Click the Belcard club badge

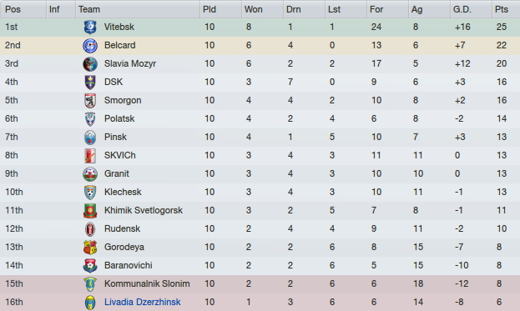click(90, 45)
